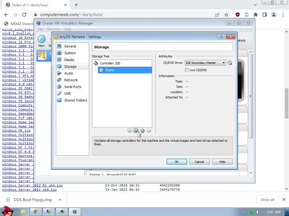Toggle Chrome side panel icon
This screenshot has width=289, height=216.
[265, 15]
